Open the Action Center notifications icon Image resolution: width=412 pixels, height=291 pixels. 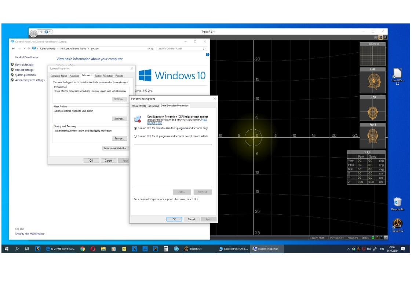(x=403, y=249)
